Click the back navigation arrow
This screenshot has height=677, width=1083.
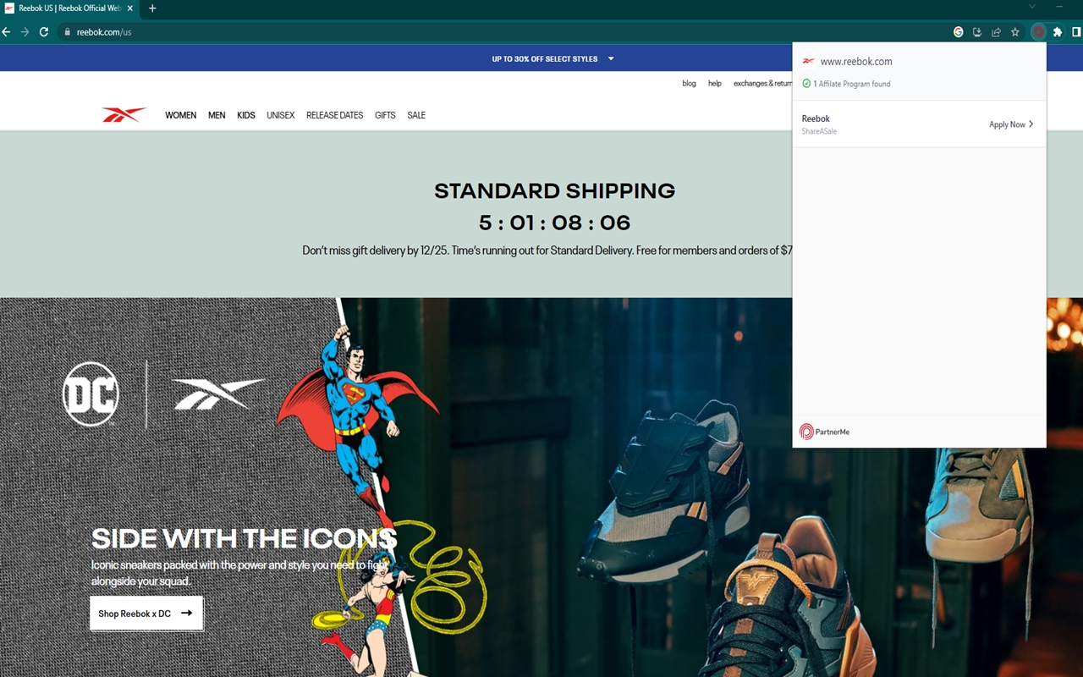(7, 31)
